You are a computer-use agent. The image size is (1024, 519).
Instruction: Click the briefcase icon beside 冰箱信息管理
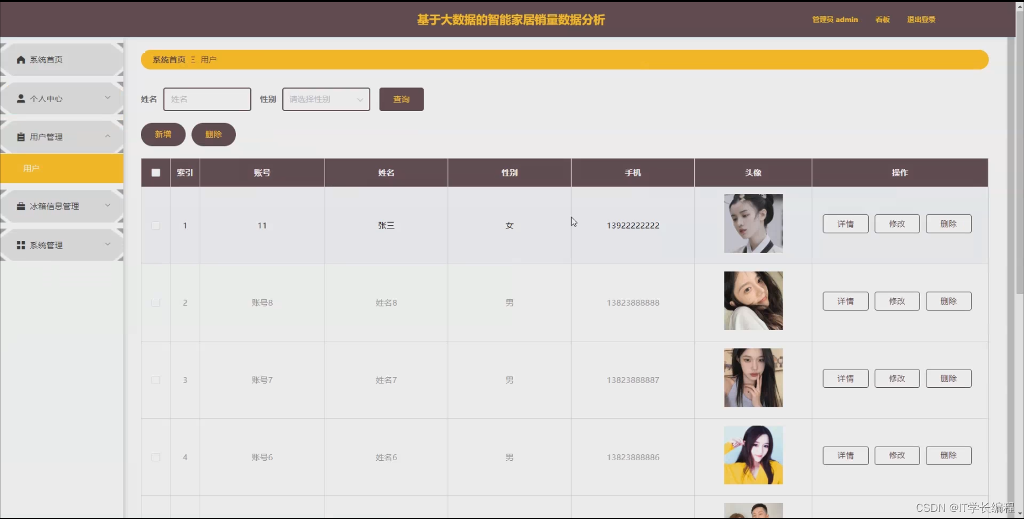tap(21, 206)
